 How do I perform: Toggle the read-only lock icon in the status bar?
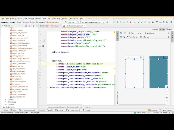click(x=169, y=113)
